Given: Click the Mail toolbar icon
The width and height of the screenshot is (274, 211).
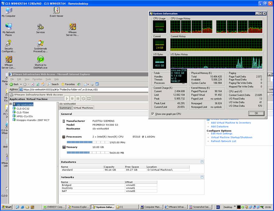Looking at the screenshot, I should tap(86, 84).
